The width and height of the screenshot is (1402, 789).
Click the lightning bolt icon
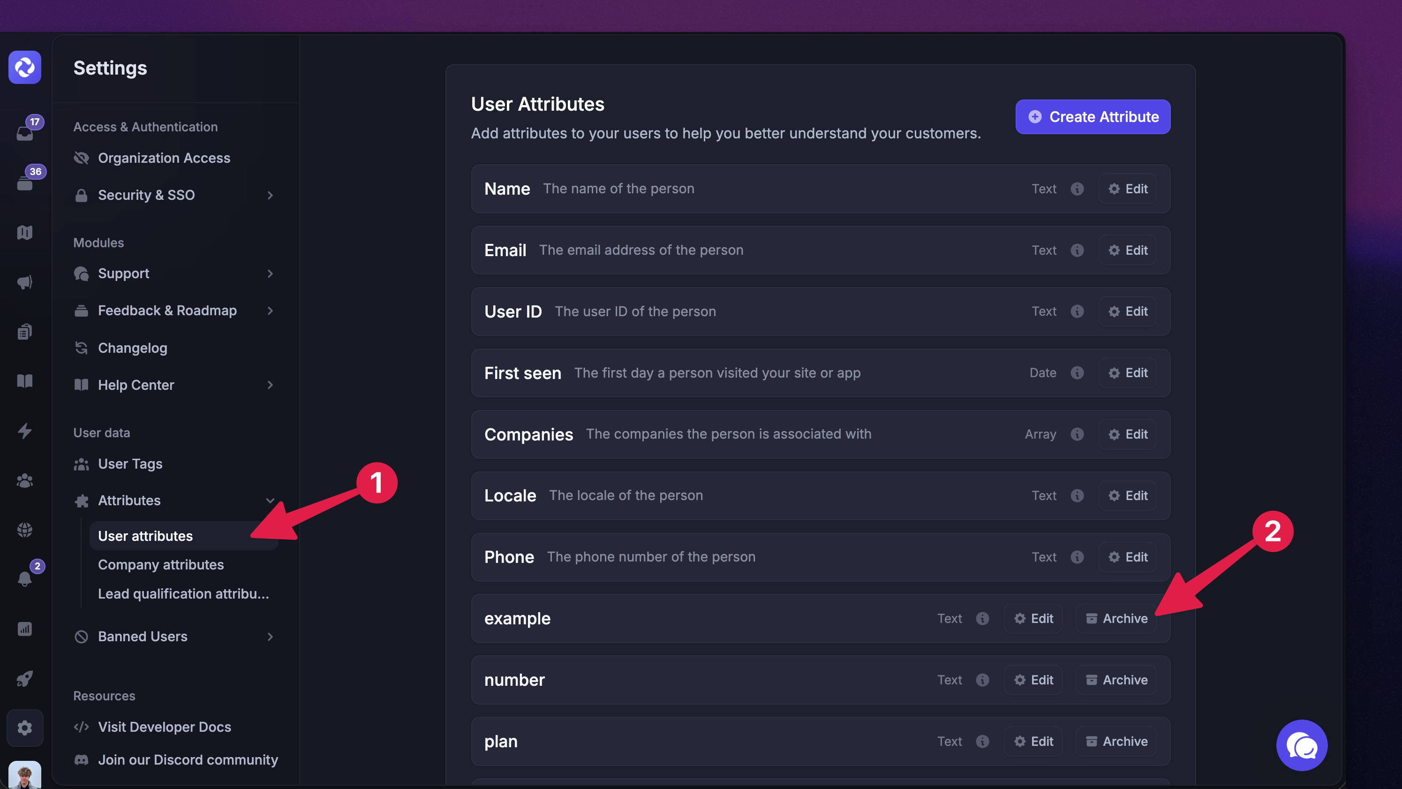24,431
